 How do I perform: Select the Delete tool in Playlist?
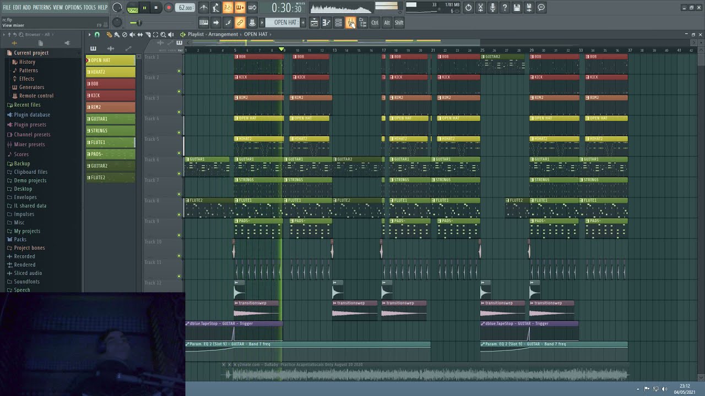(x=124, y=35)
